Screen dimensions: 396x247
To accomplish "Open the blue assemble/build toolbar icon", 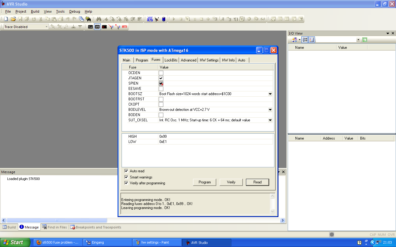I will (x=150, y=19).
